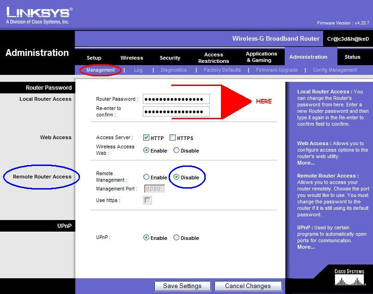Click the Cisco Systems logo
Image resolution: width=373 pixels, height=294 pixels.
click(349, 277)
